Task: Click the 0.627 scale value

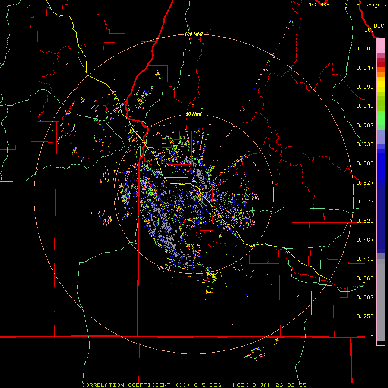Action: 365,183
